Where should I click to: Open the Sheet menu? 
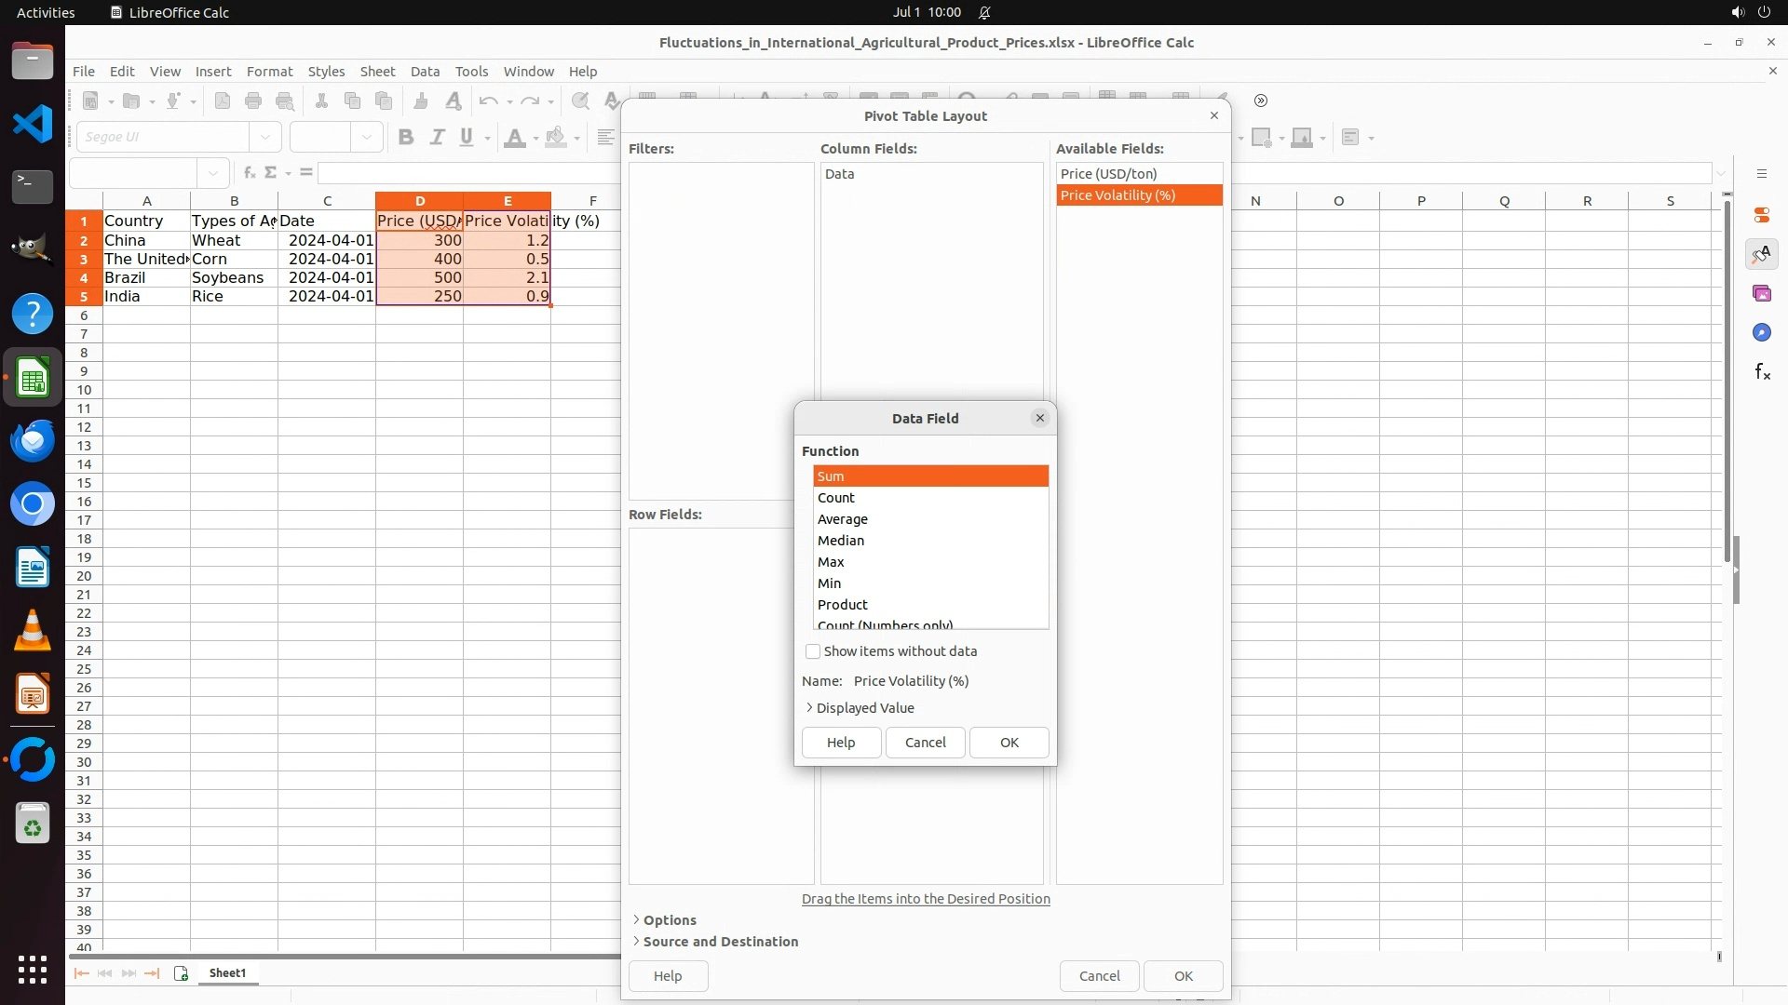377,72
